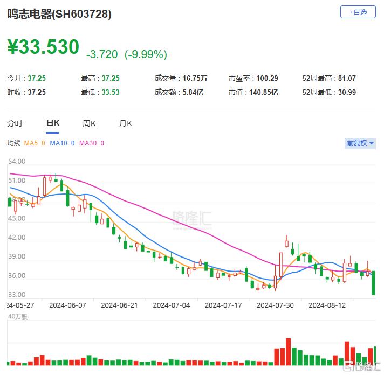Viewport: 384px width, 375px height.
Task: Click the 2024-07-30 date axis label
Action: click(275, 305)
